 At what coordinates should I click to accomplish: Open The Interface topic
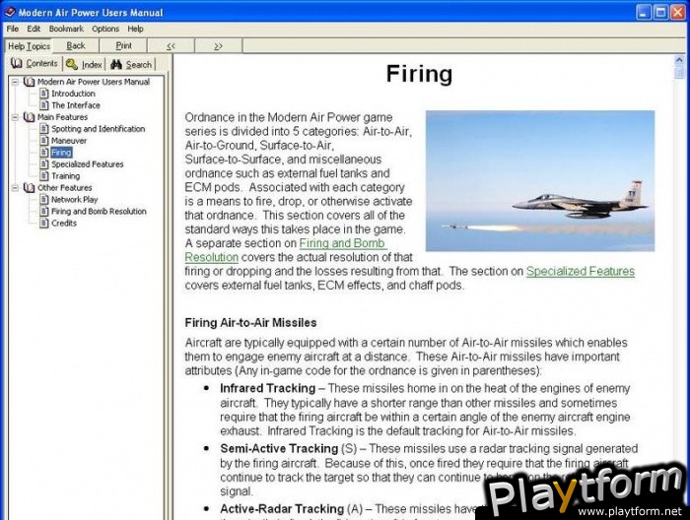(x=76, y=105)
